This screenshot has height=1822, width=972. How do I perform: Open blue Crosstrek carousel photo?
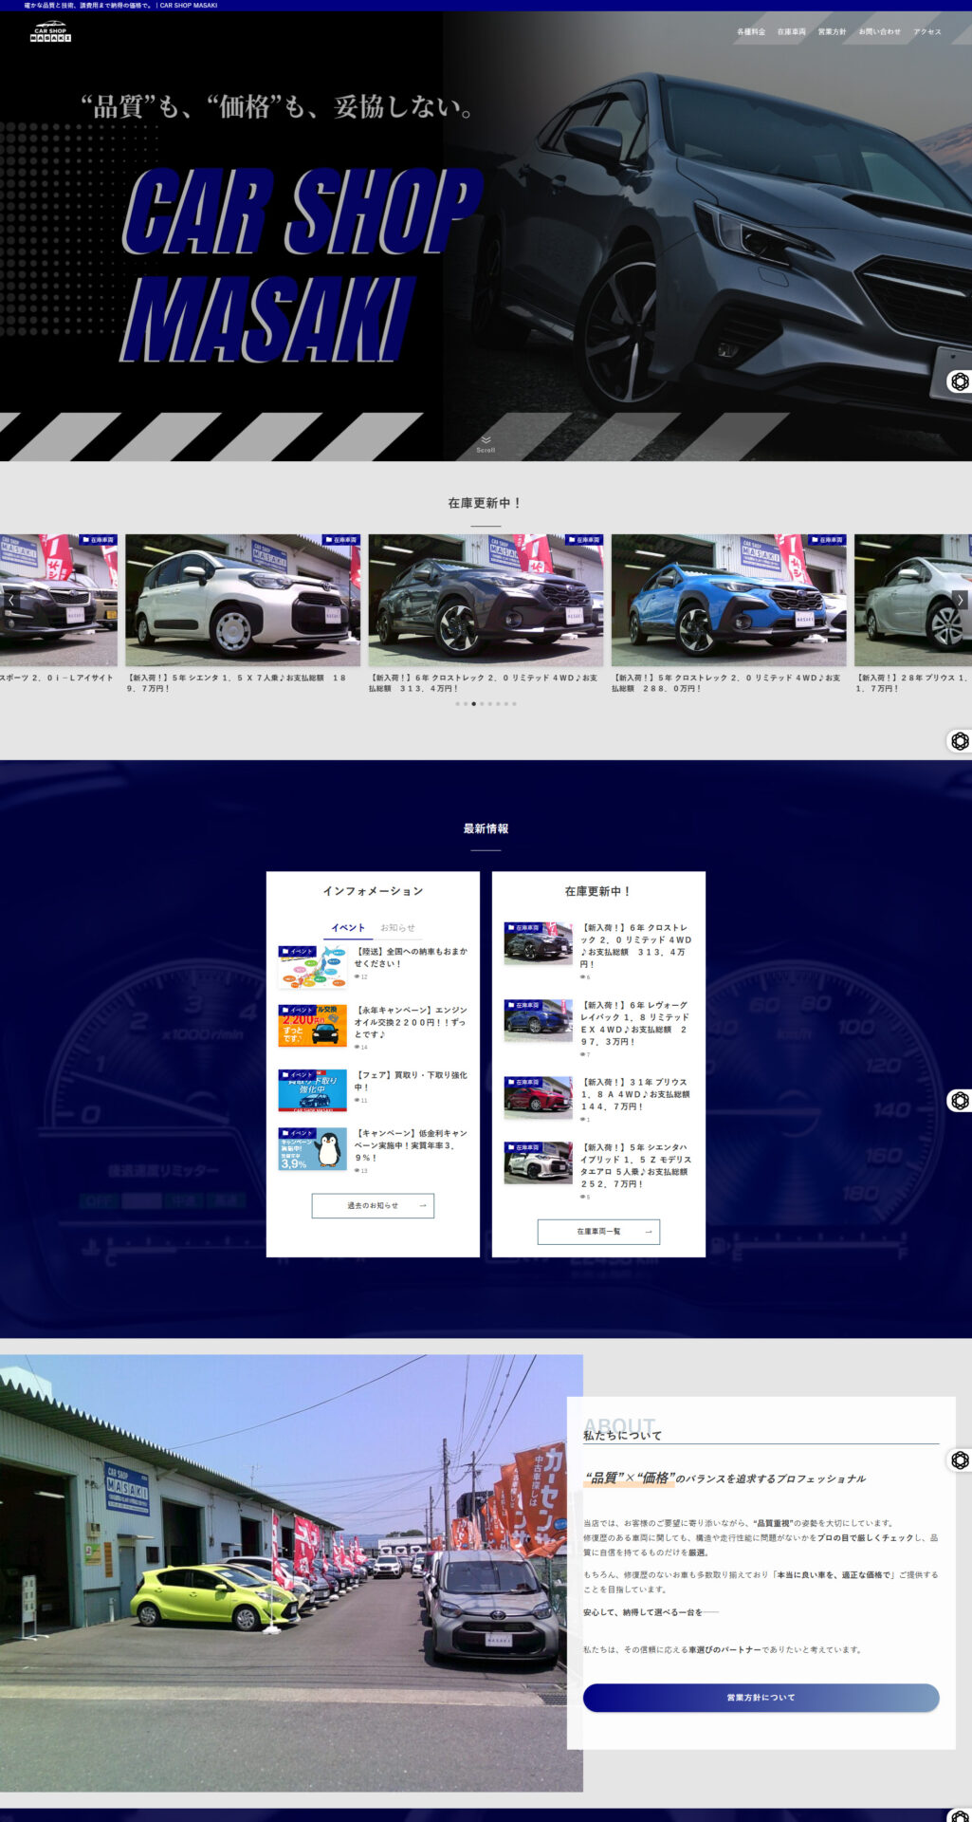click(728, 600)
